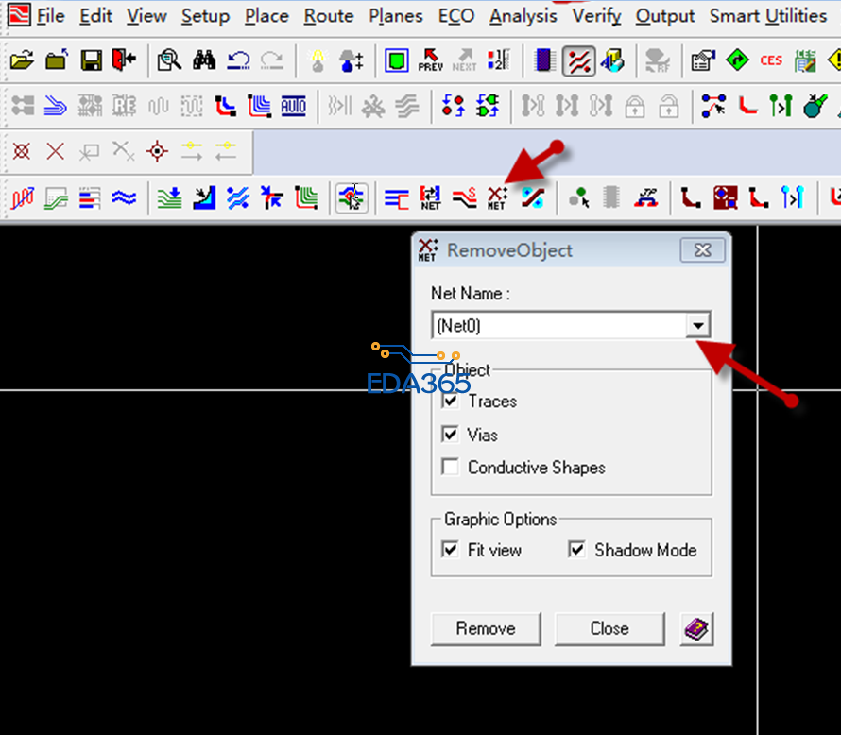Open the Route menu
The width and height of the screenshot is (841, 735).
pos(328,16)
